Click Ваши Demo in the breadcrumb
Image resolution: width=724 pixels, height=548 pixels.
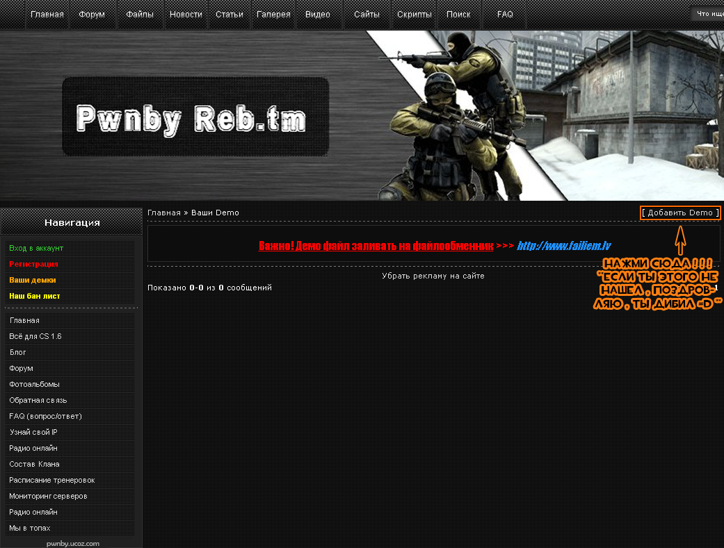coord(215,213)
